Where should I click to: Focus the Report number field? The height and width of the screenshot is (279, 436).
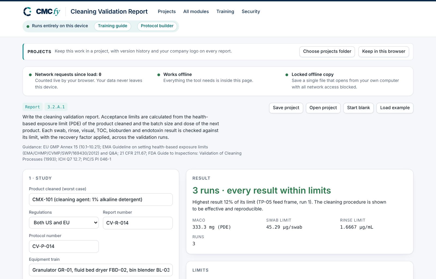[x=138, y=223]
